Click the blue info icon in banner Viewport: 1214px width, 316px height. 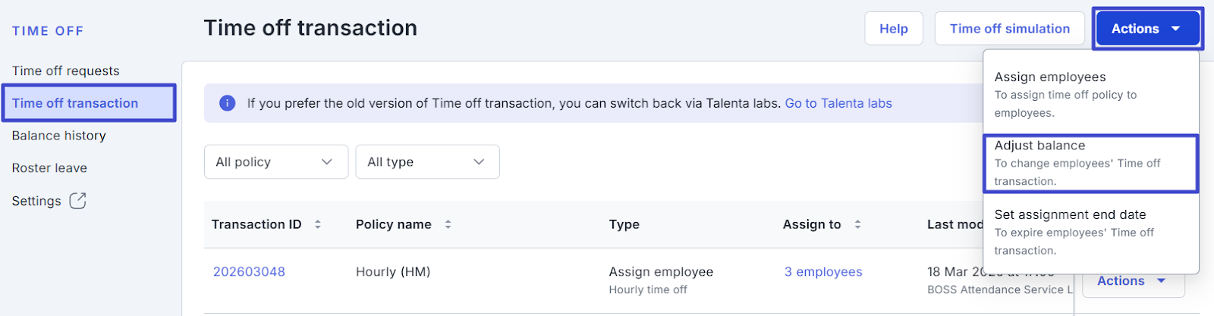(x=227, y=103)
